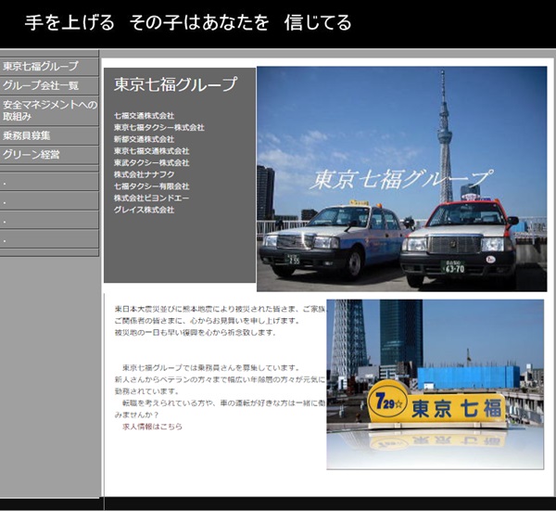
Task: Select 安全マネジメントへの取組み menu item
Action: (x=49, y=110)
